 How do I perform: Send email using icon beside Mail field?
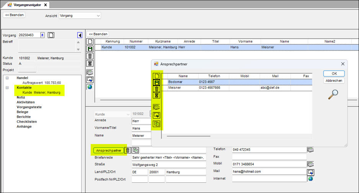click(310, 172)
